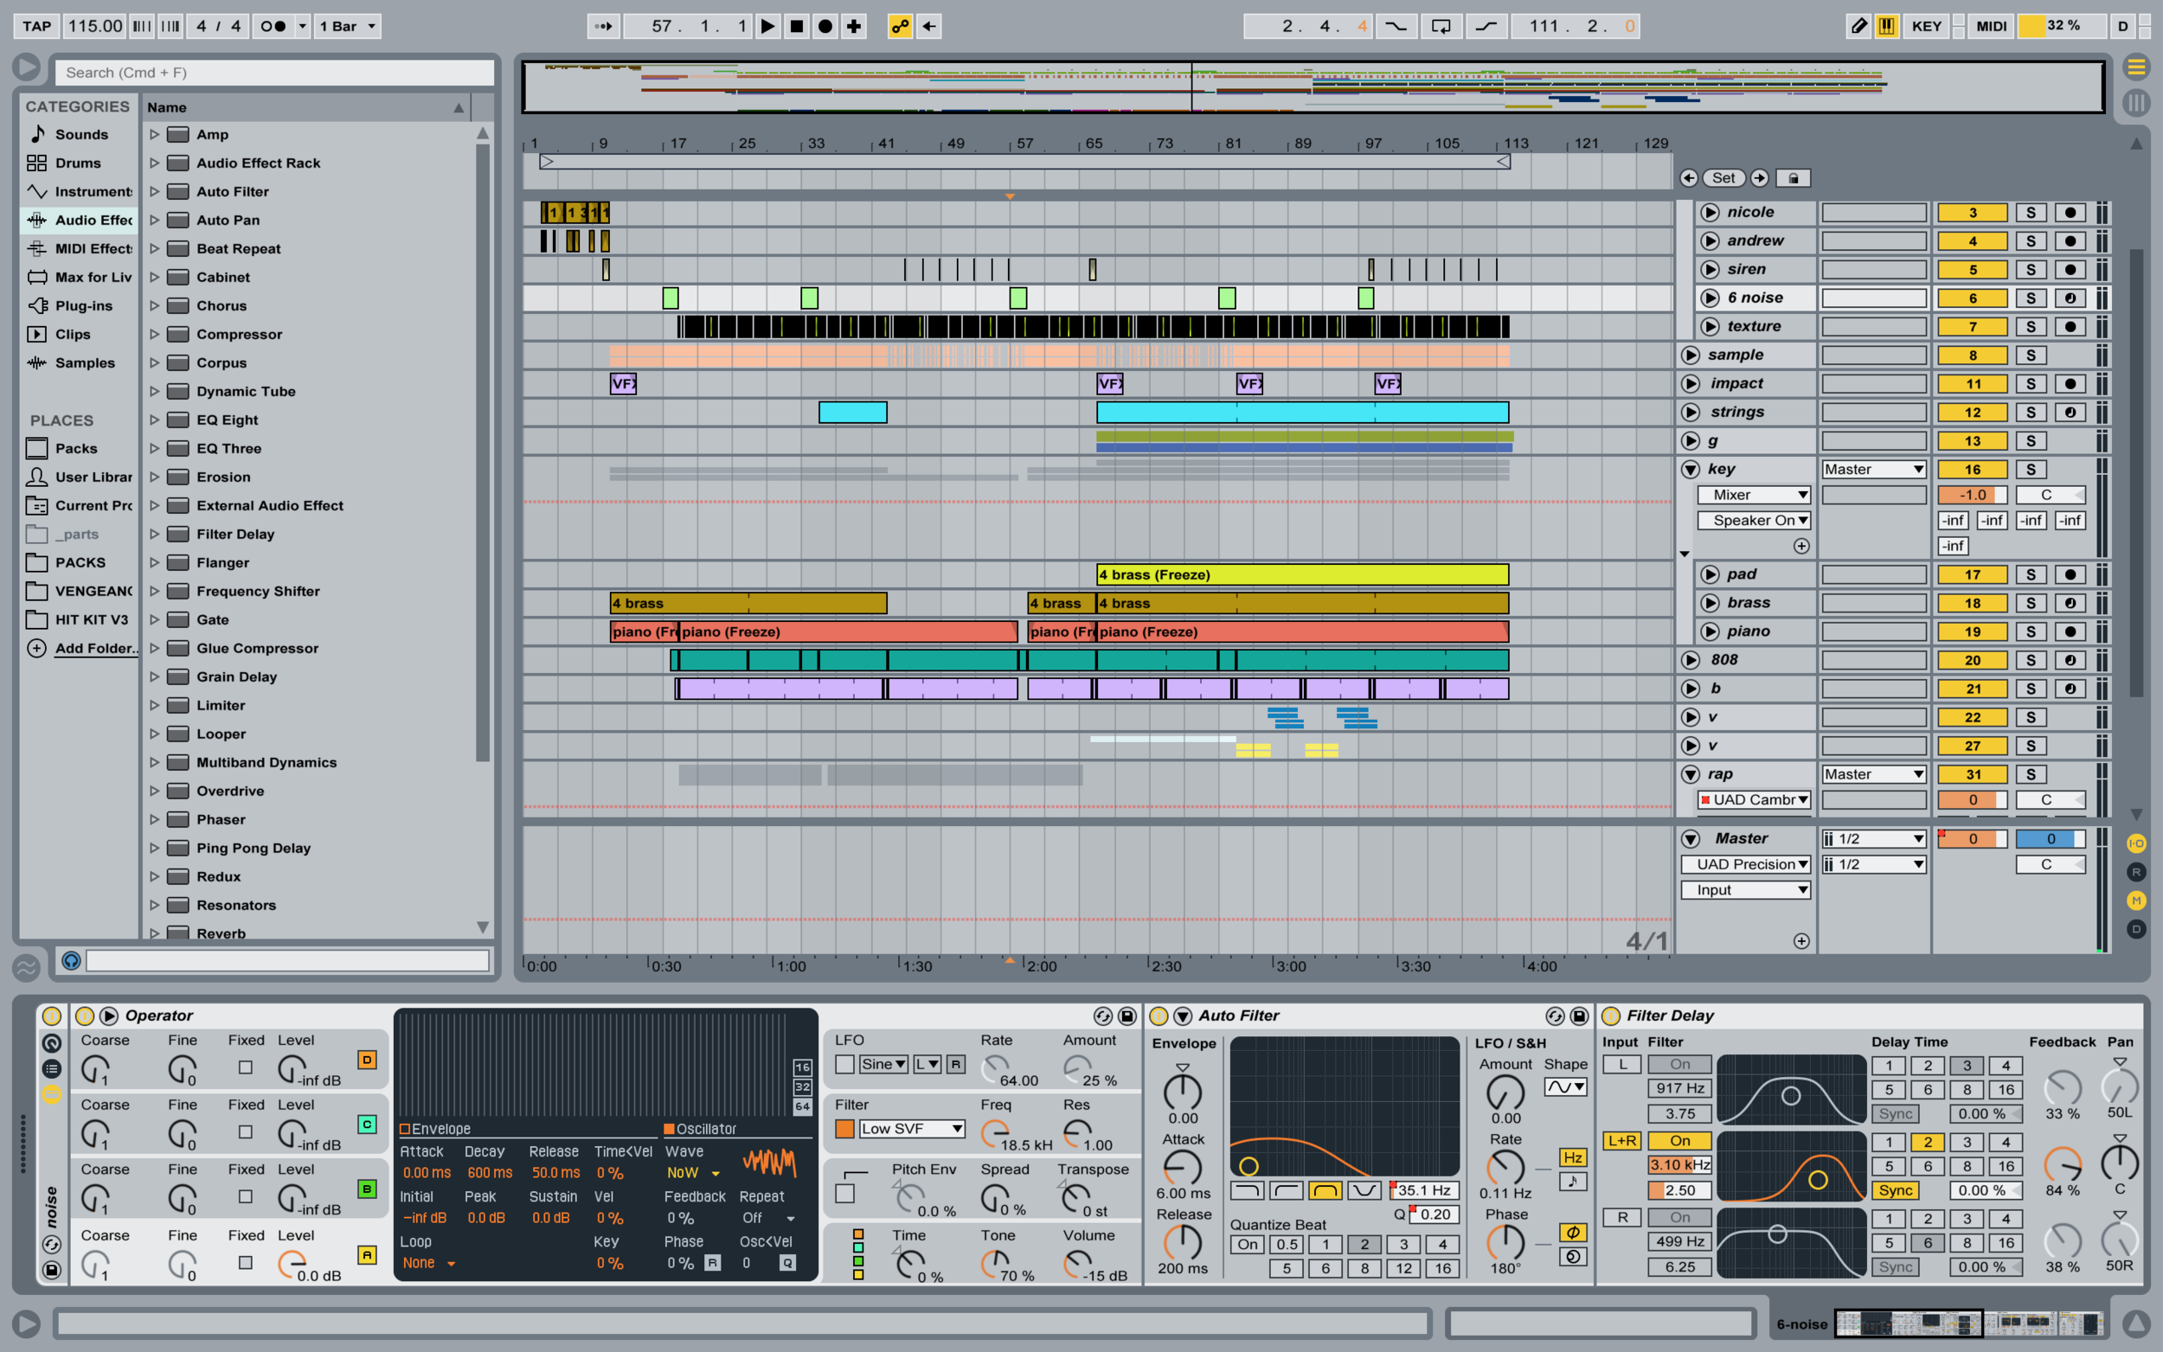Click Next Locator arrow

(x=1759, y=178)
